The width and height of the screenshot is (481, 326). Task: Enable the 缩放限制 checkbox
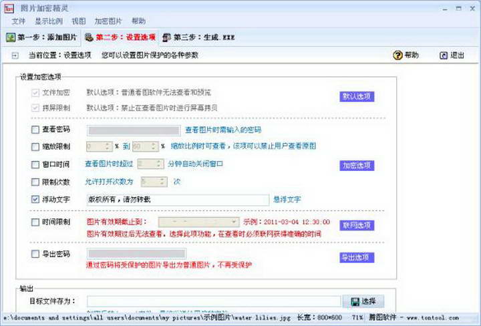tap(35, 147)
